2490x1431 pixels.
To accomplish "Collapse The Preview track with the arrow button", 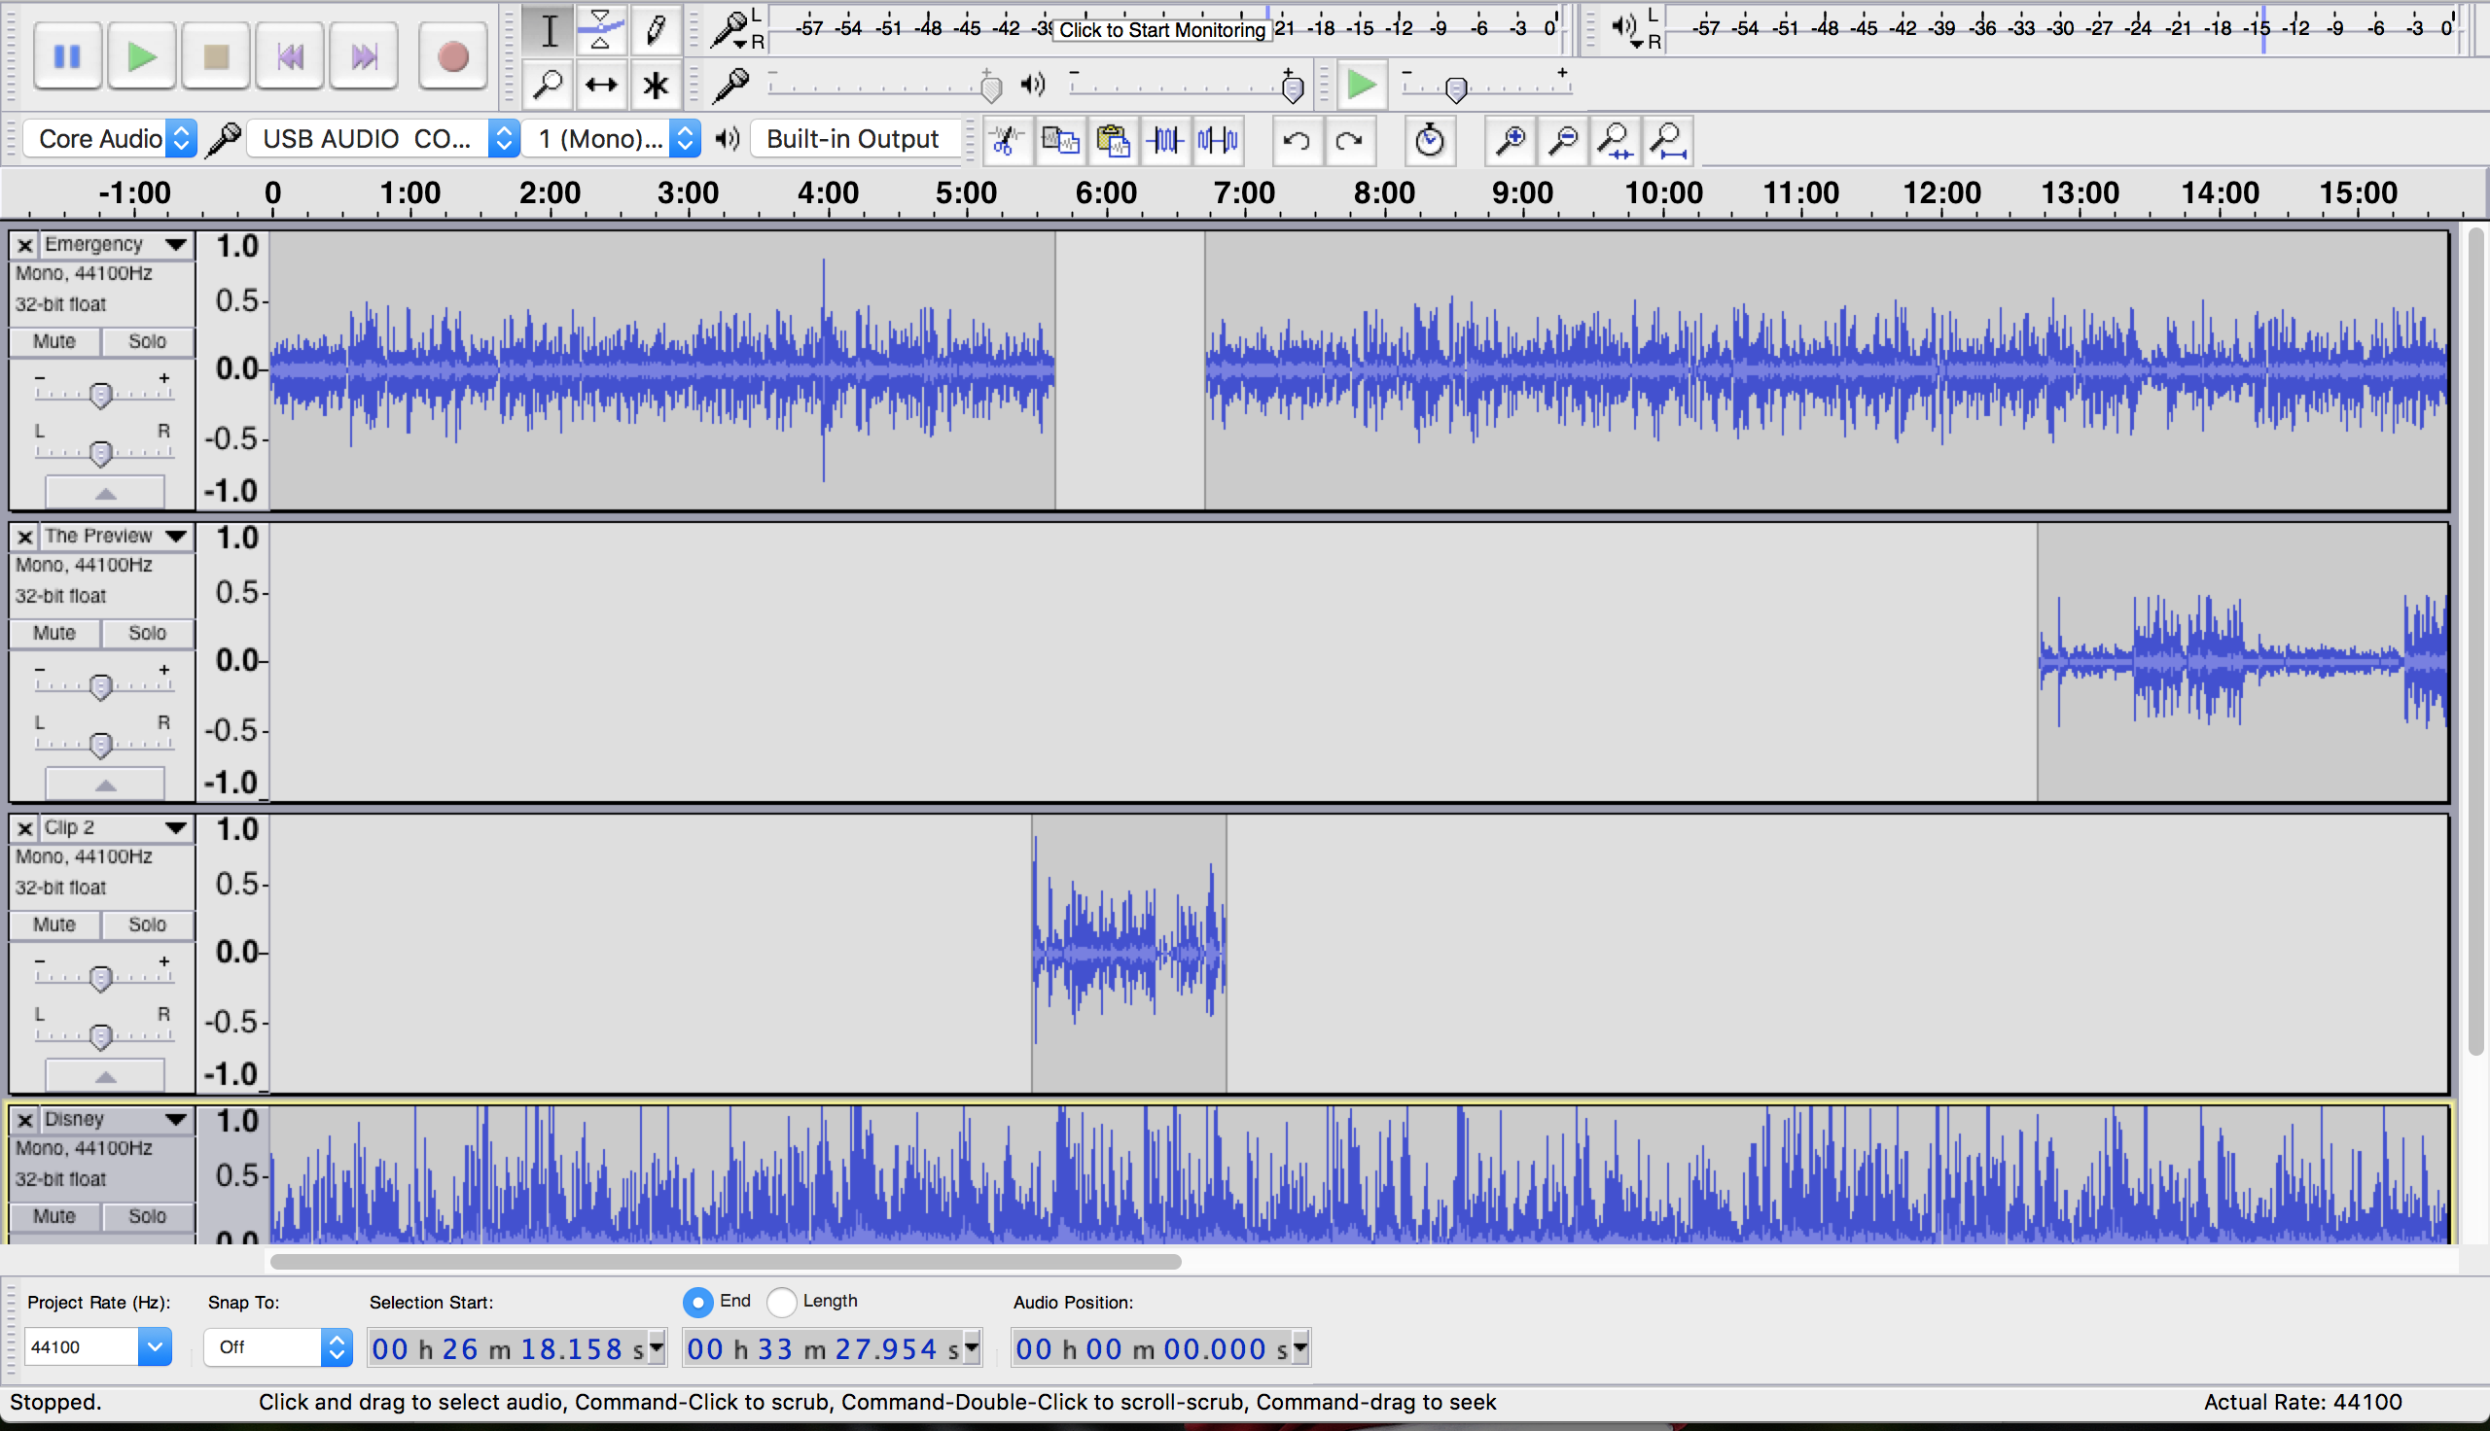I will (x=105, y=785).
